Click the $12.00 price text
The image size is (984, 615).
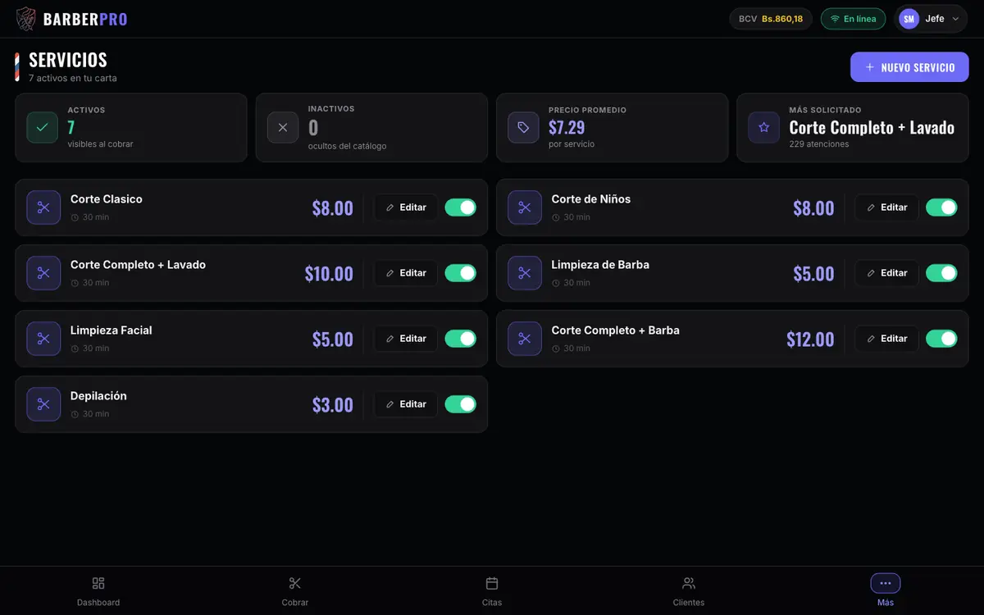click(x=810, y=339)
